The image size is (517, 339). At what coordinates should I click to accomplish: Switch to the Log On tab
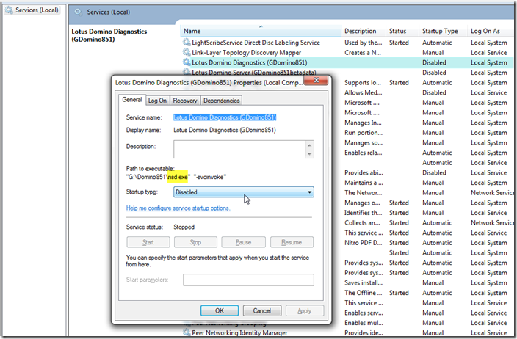(157, 101)
